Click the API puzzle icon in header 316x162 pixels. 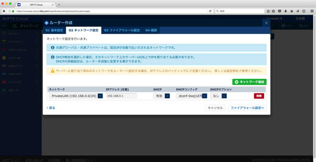click(x=283, y=26)
